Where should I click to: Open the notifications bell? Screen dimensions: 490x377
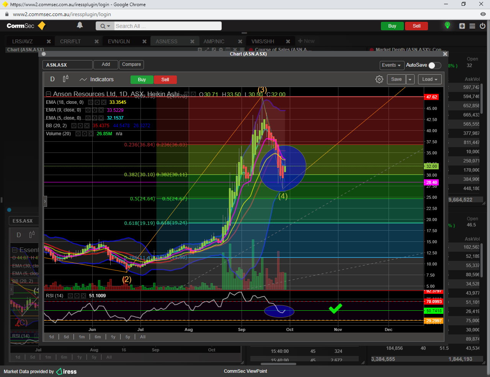[80, 25]
